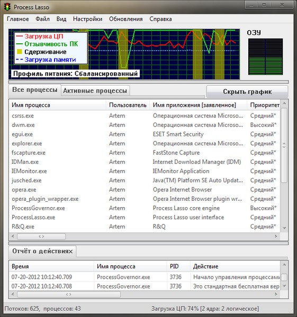
Task: Click down arrow of process list scrollbar
Action: pyautogui.click(x=284, y=228)
